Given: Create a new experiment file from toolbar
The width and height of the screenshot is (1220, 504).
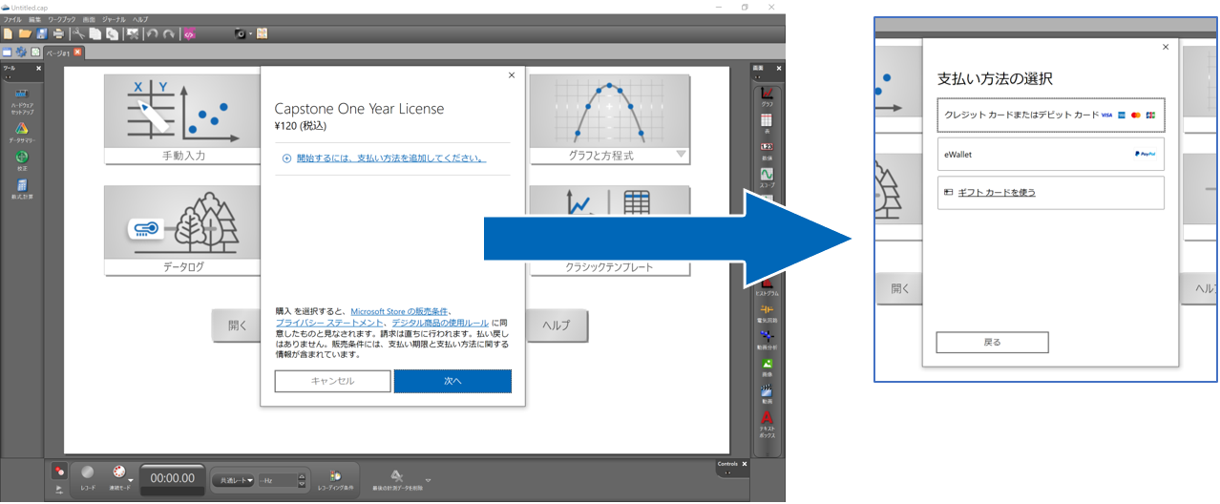Looking at the screenshot, I should 8,33.
